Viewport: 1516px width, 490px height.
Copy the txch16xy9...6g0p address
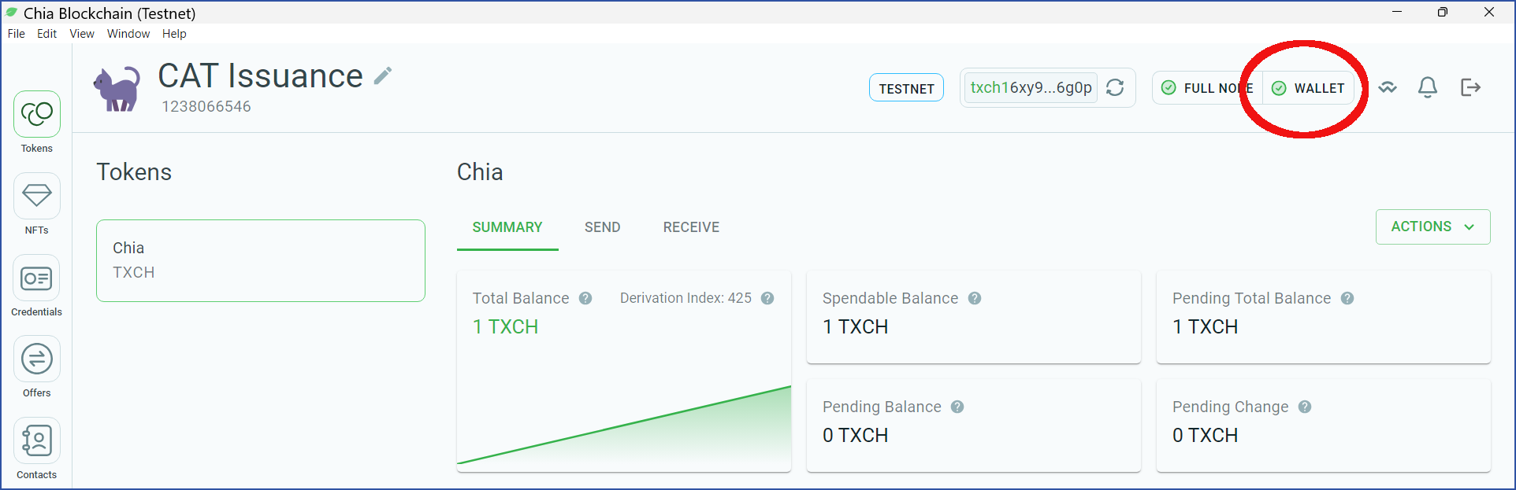pos(1031,87)
